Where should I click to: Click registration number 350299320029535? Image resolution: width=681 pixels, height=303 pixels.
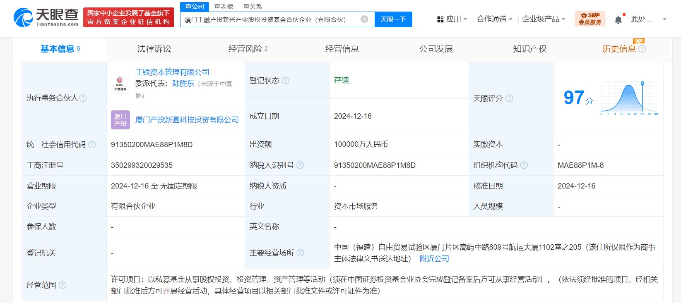coord(142,165)
